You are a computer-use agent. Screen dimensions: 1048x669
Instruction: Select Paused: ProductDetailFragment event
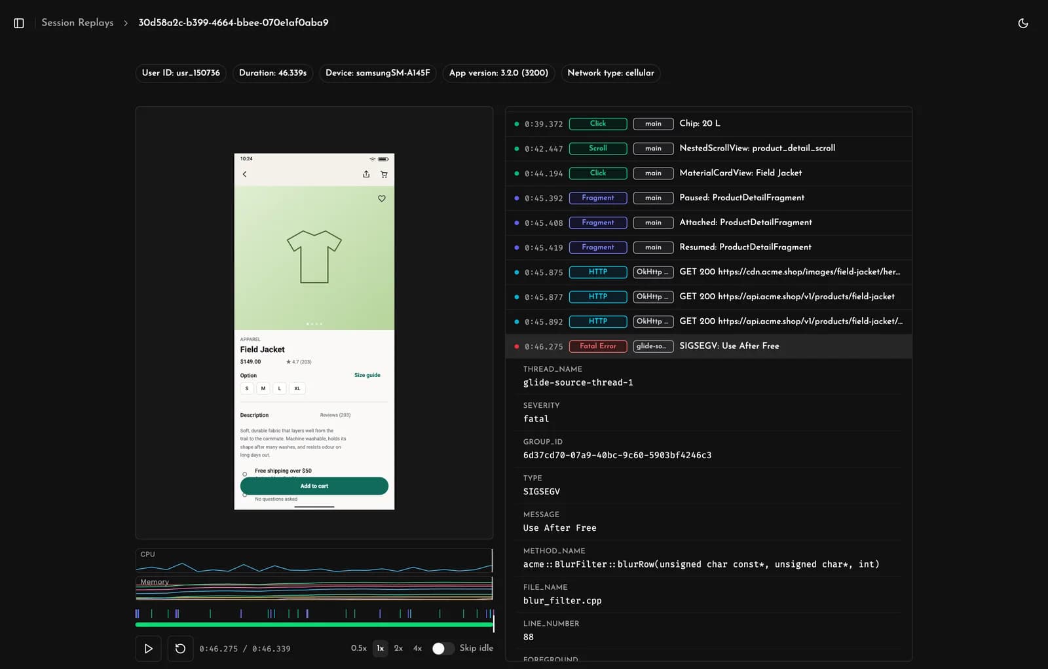pos(709,198)
